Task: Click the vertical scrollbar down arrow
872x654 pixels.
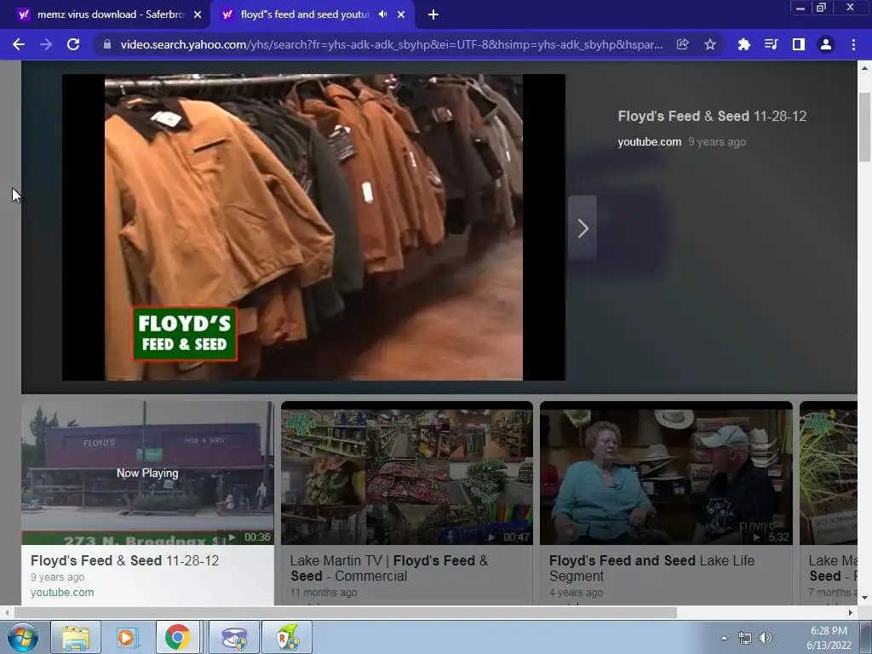Action: (x=865, y=599)
